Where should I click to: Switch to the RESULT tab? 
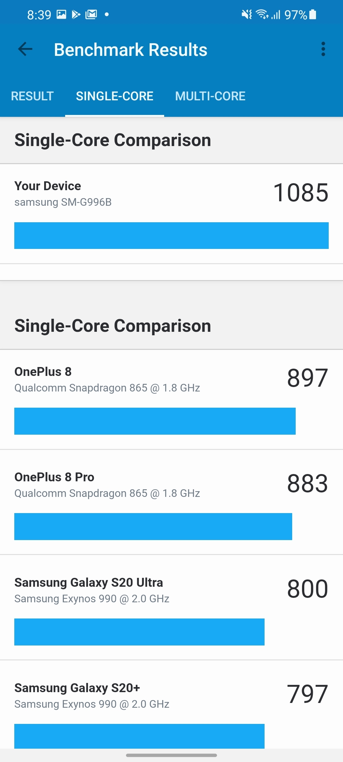point(32,96)
